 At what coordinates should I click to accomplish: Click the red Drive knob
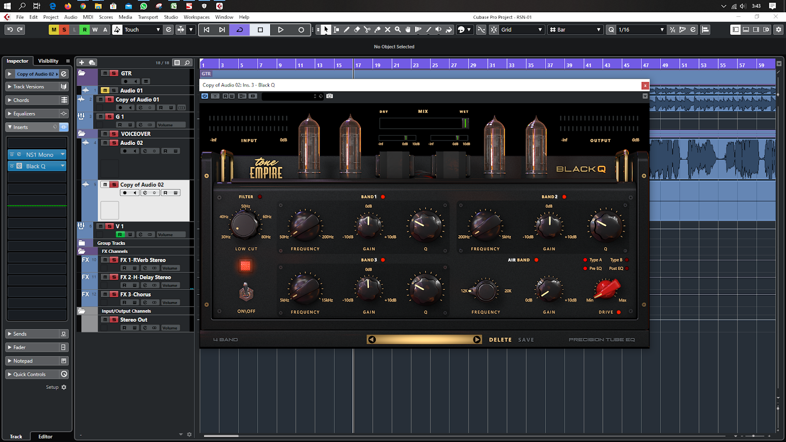coord(606,288)
